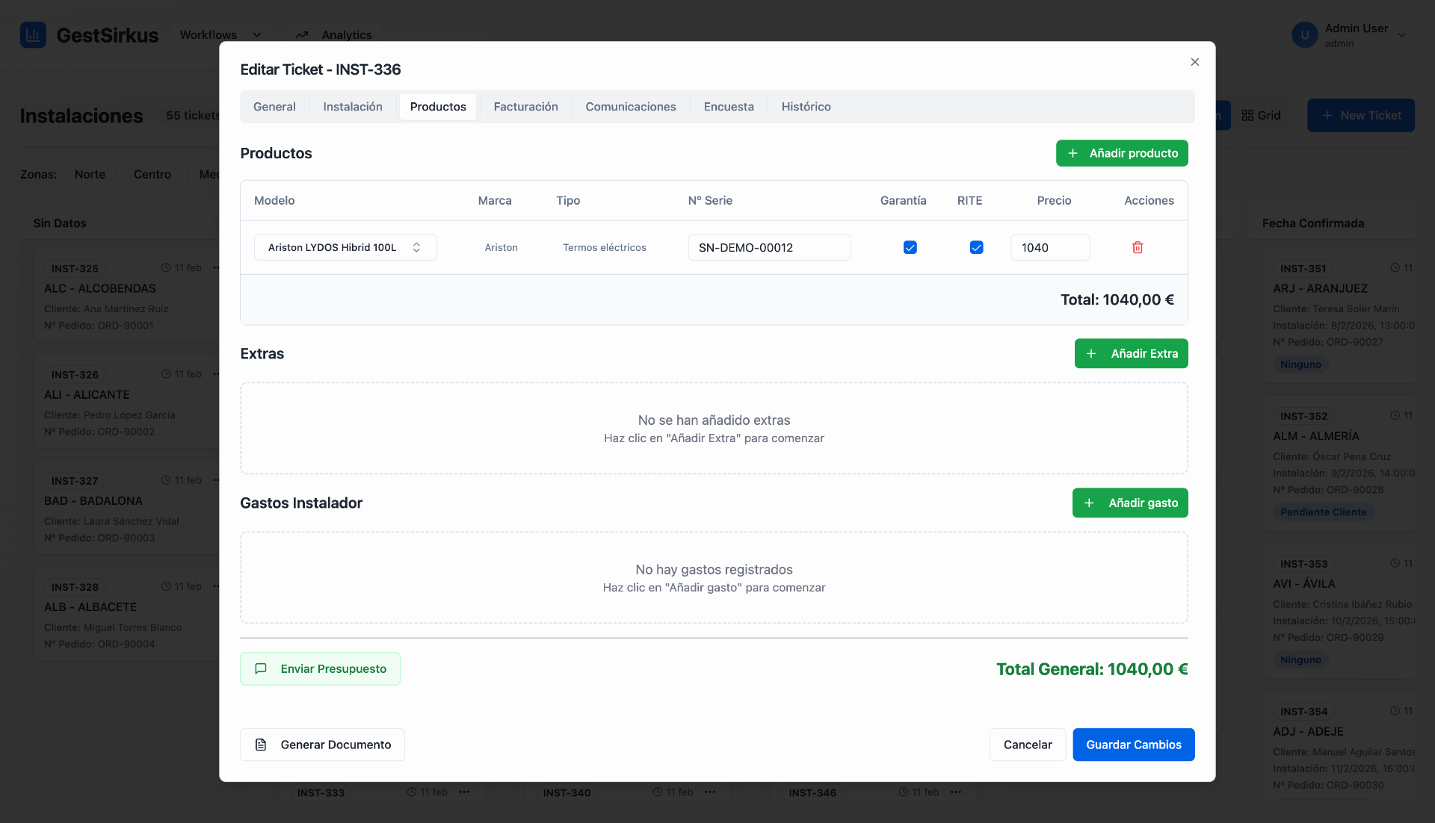Click the Nº Serie field SN-DEMO-00012

coord(769,247)
